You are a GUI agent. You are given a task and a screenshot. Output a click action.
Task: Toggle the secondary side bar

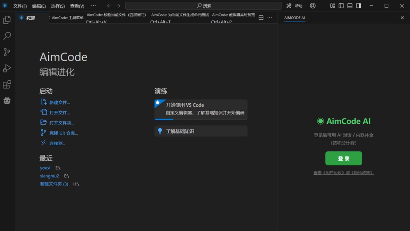pos(358,6)
